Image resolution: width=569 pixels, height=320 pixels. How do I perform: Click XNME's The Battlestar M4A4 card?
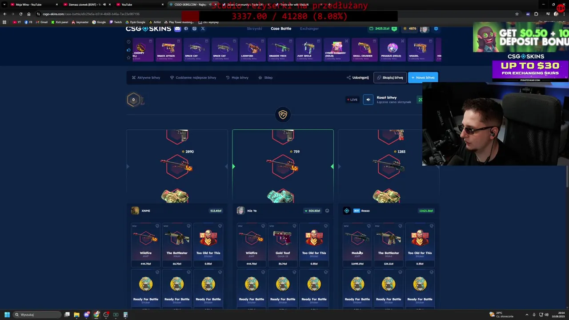177,245
